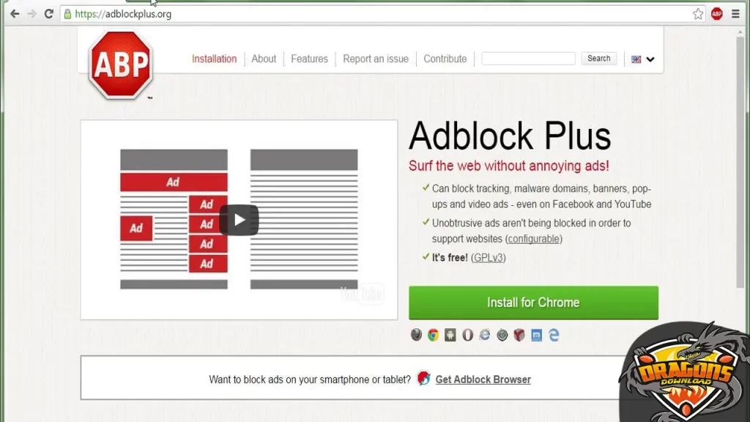This screenshot has width=750, height=422.
Task: Switch to the Features tab
Action: click(x=309, y=59)
